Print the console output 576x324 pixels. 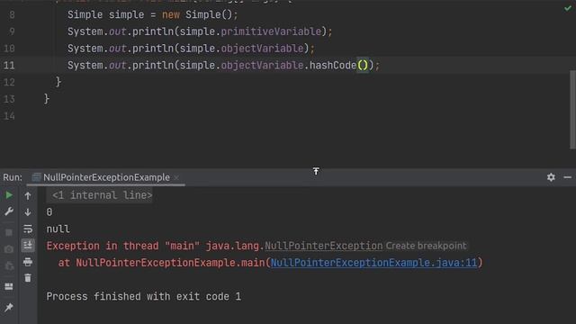pos(28,262)
